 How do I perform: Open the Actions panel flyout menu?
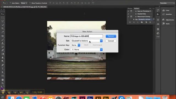click(153, 9)
